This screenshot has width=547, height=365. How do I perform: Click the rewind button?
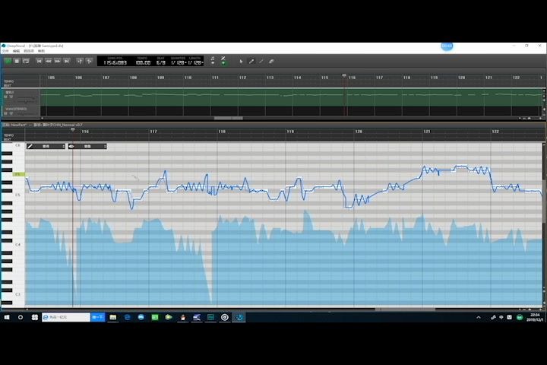(x=48, y=61)
